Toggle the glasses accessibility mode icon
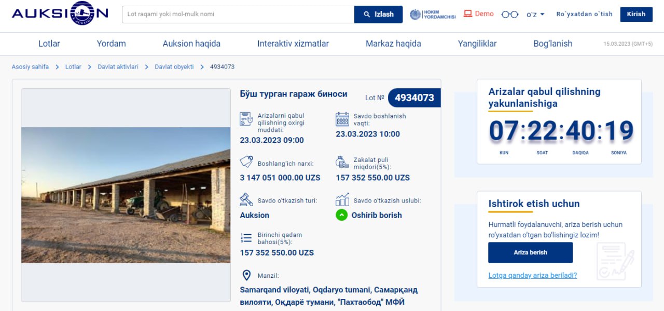 [509, 15]
